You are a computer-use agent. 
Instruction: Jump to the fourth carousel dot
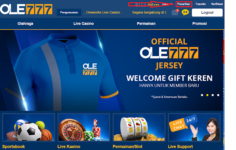pos(218,95)
